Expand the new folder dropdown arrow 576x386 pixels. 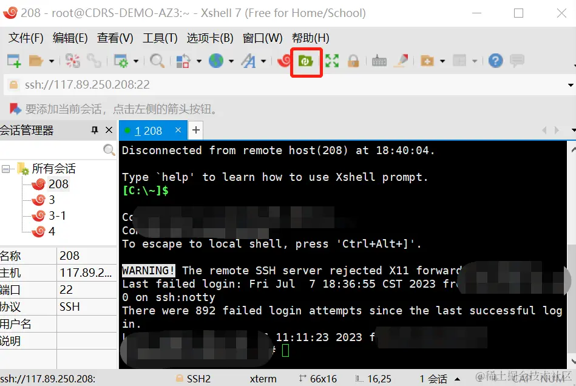(x=442, y=61)
